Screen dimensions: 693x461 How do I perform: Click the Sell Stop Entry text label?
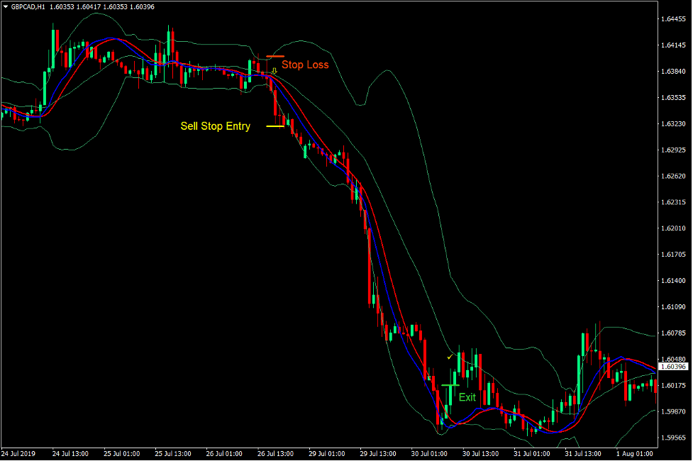(215, 126)
